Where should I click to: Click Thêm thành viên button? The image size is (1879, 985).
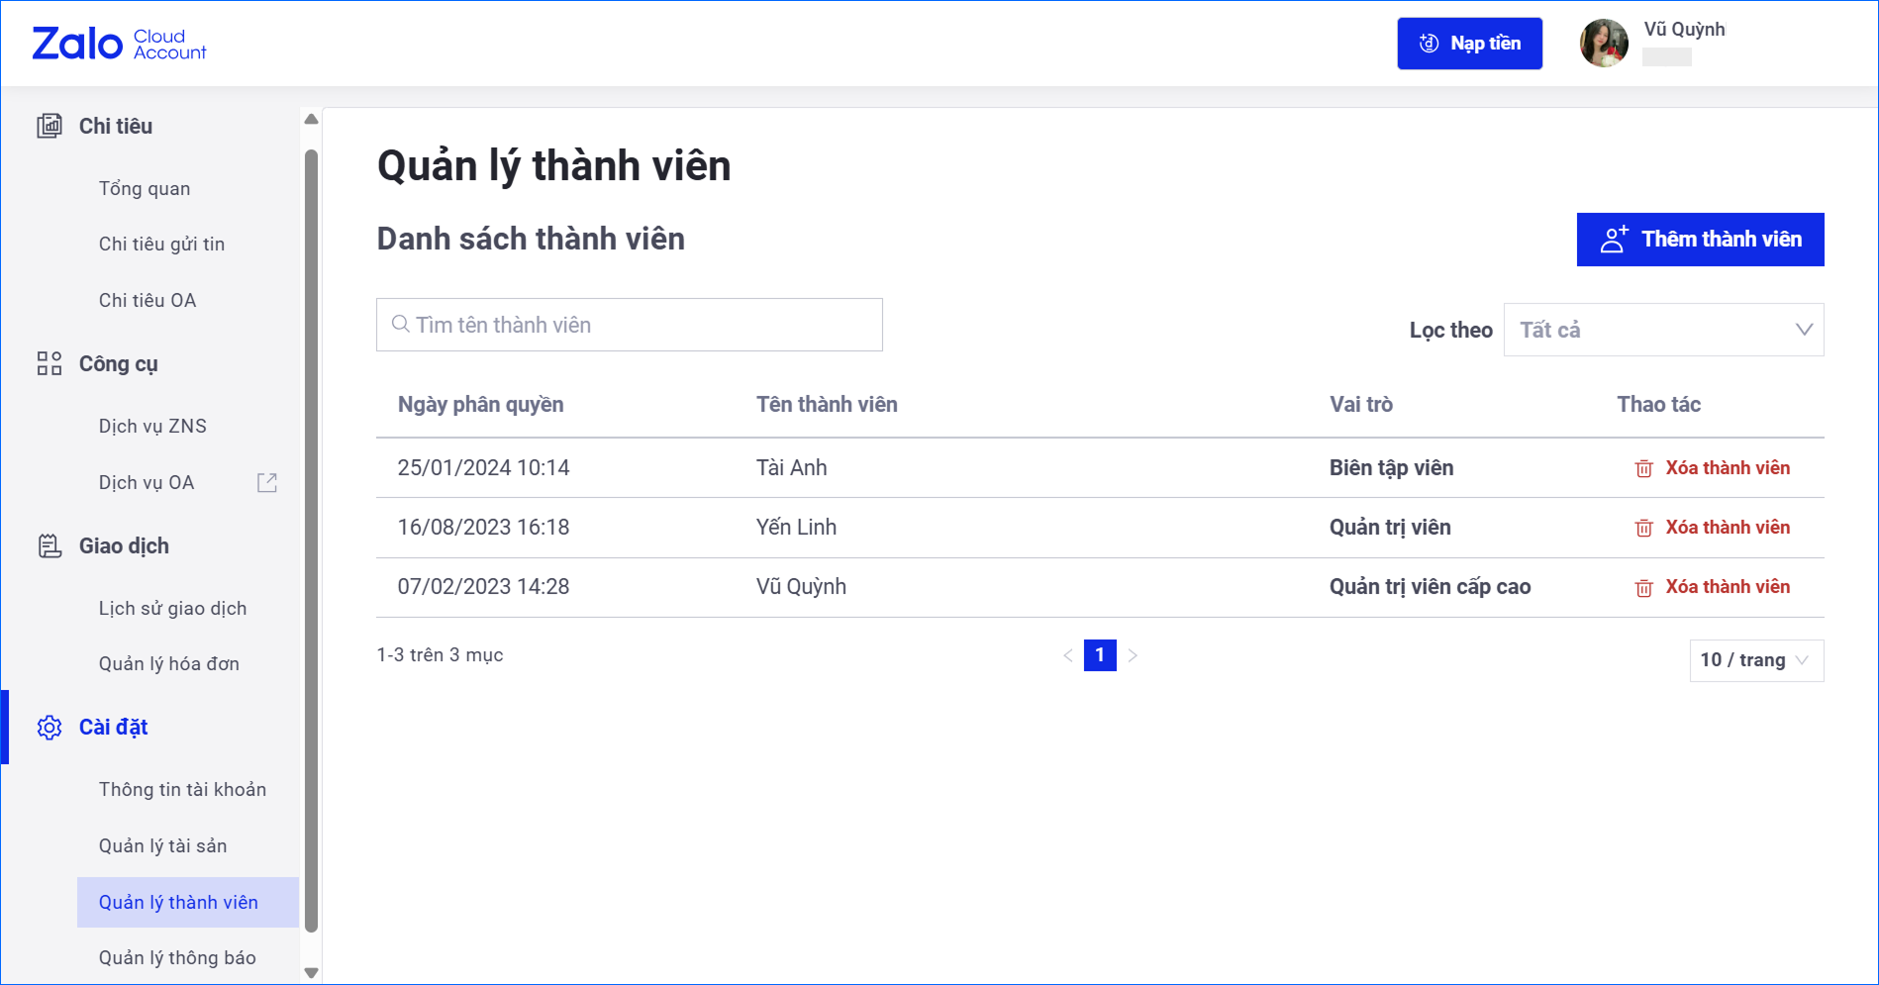1700,240
